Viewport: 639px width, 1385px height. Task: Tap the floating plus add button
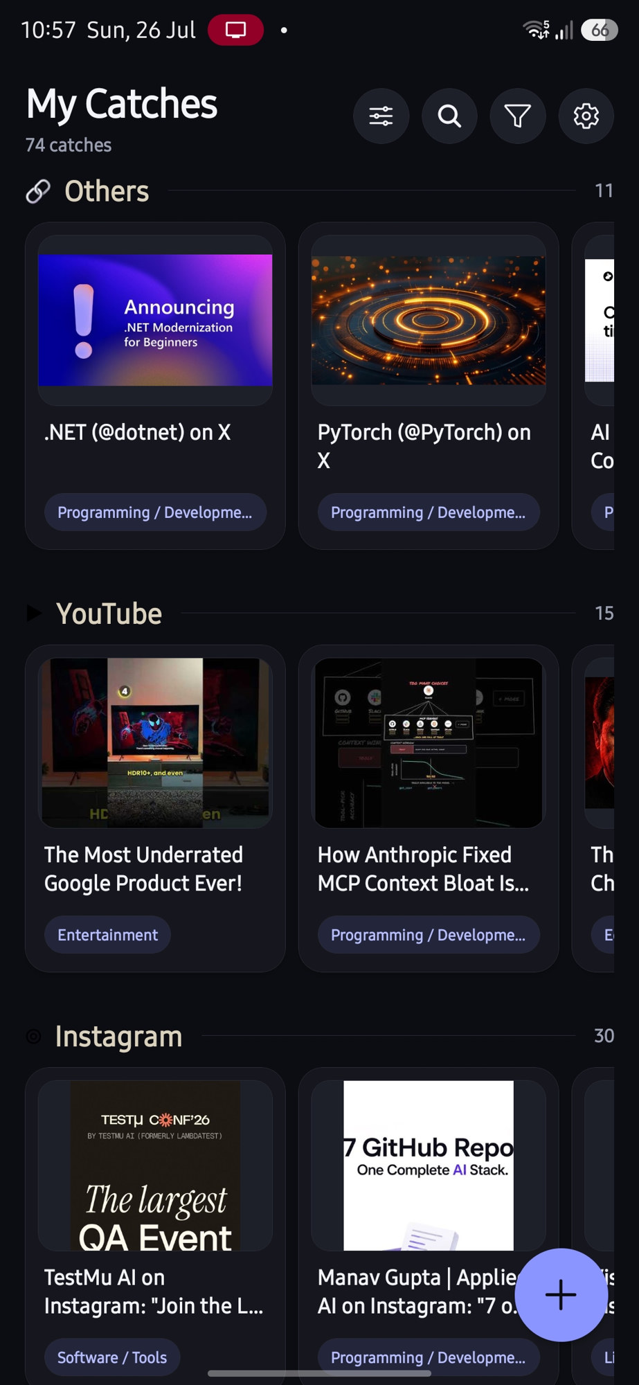561,1295
